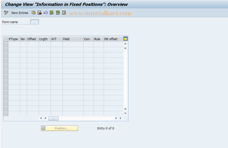Click the Select Block icon
This screenshot has height=148, width=228.
pyautogui.click(x=58, y=13)
